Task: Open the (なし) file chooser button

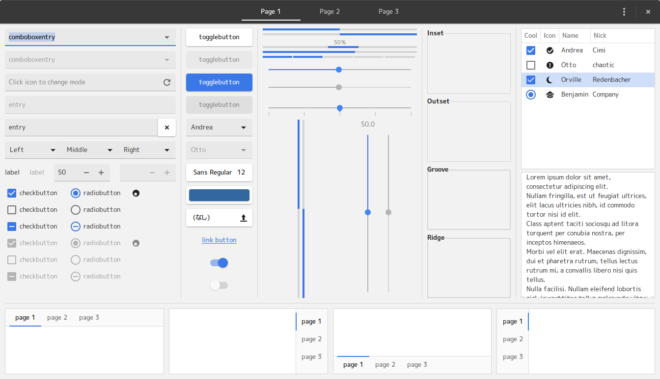Action: pos(219,218)
